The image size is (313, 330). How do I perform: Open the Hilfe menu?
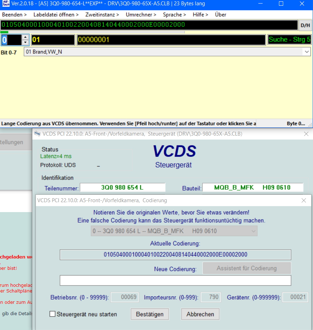point(201,15)
